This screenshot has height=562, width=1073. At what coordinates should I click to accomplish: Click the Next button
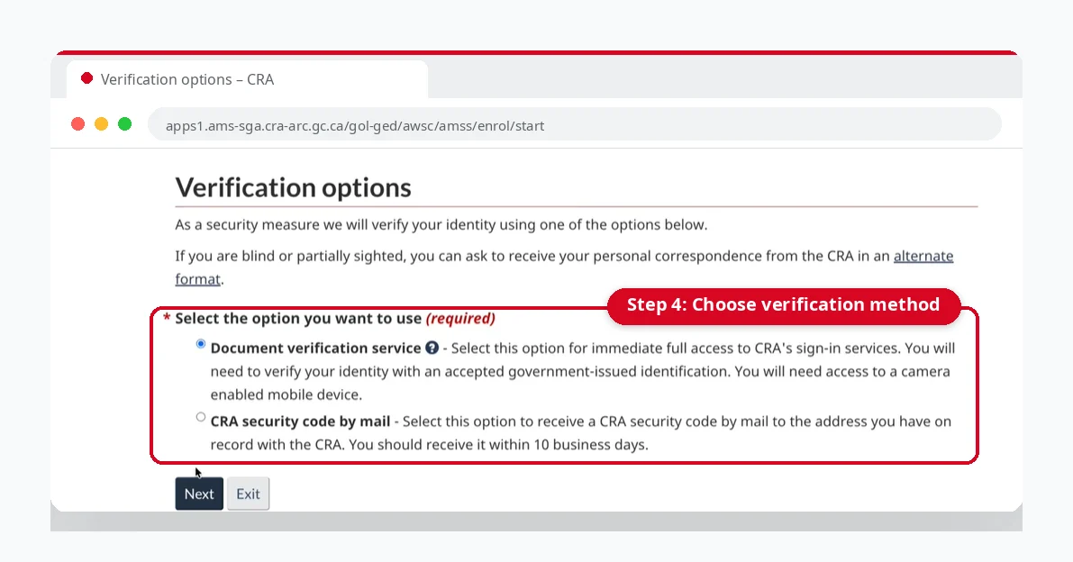[x=199, y=494]
